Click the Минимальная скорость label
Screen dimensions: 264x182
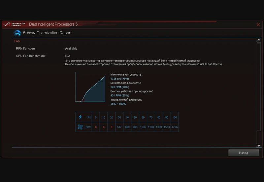click(x=126, y=83)
